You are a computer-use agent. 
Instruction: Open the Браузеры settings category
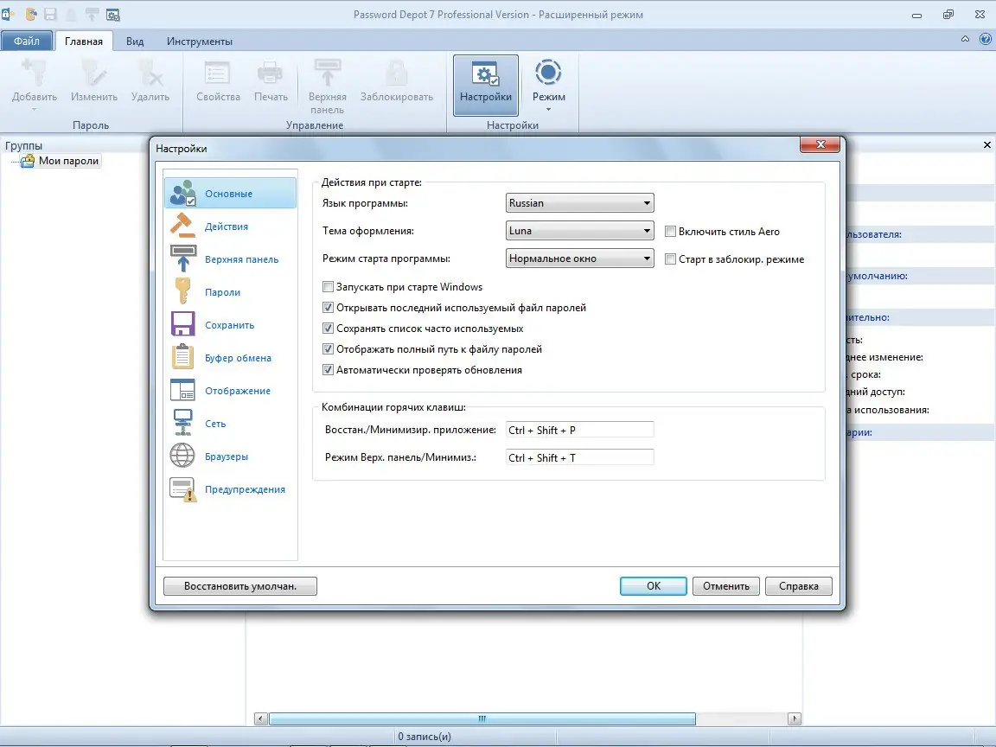tap(231, 456)
